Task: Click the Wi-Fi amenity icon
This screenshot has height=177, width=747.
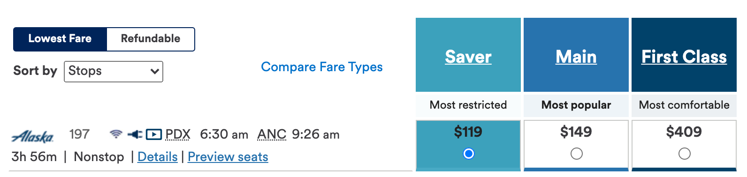Action: (116, 134)
